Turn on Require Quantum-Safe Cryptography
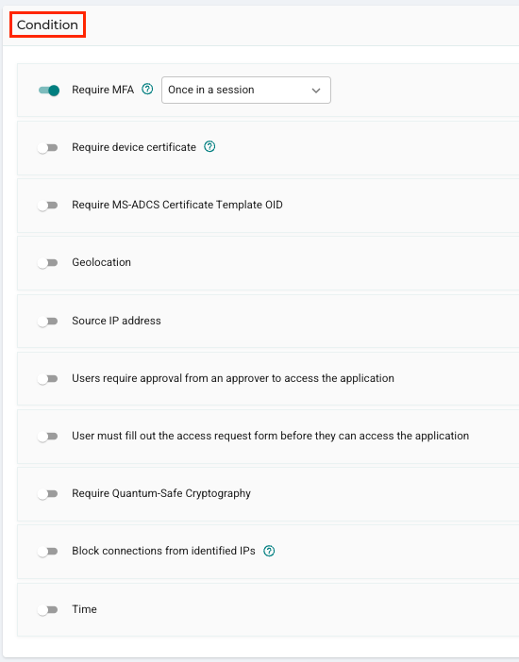 47,494
